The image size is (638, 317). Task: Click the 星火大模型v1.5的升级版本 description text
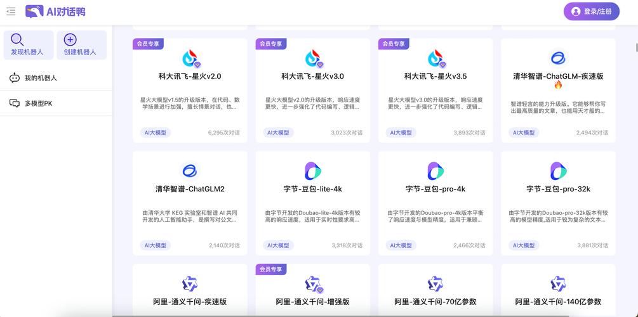190,103
